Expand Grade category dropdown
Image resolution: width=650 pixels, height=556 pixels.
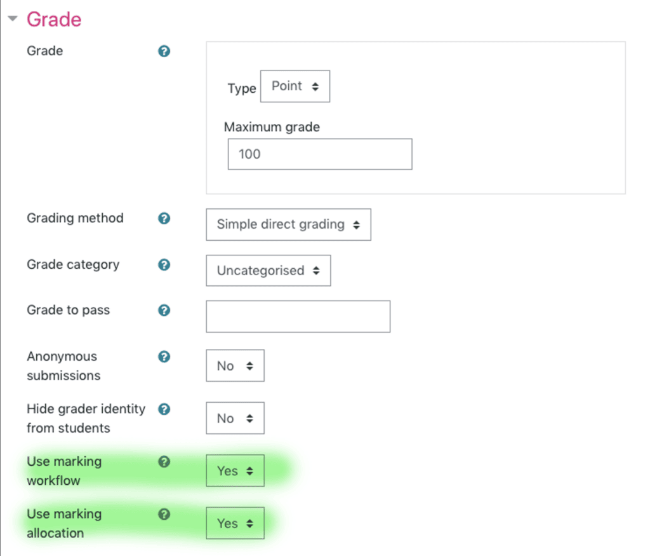point(268,271)
